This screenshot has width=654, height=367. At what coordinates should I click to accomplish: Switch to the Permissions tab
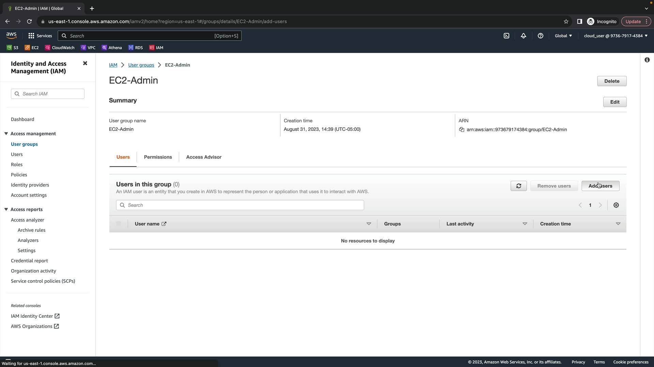point(158,157)
